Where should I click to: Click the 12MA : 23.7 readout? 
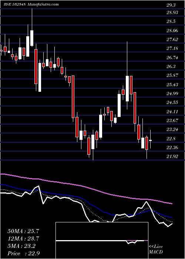[23, 239]
